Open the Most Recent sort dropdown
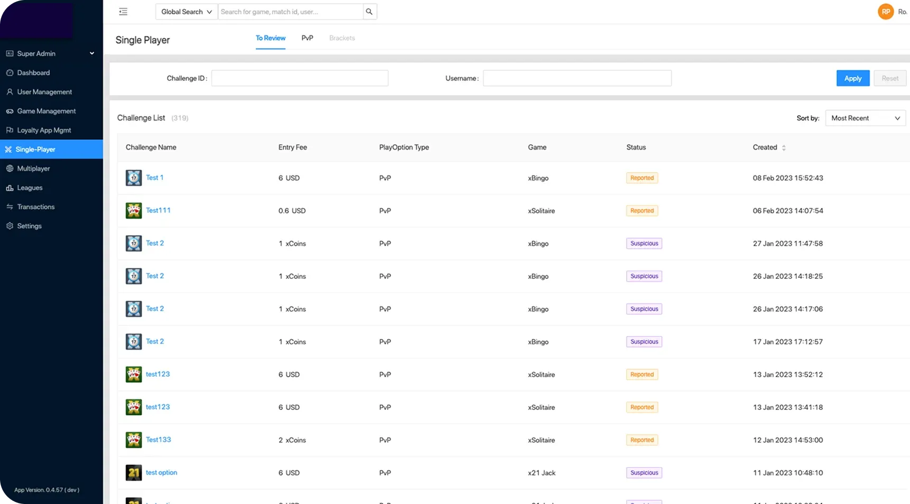 pos(865,118)
